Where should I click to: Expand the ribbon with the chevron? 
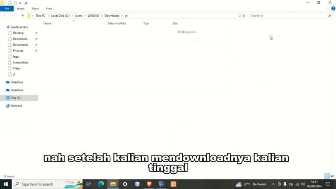[x=328, y=8]
